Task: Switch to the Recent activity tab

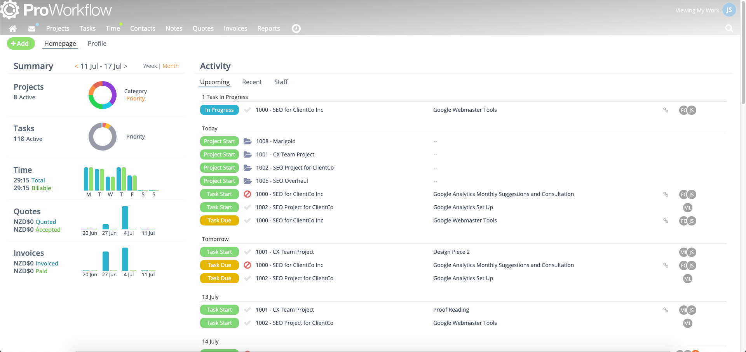Action: coord(252,82)
